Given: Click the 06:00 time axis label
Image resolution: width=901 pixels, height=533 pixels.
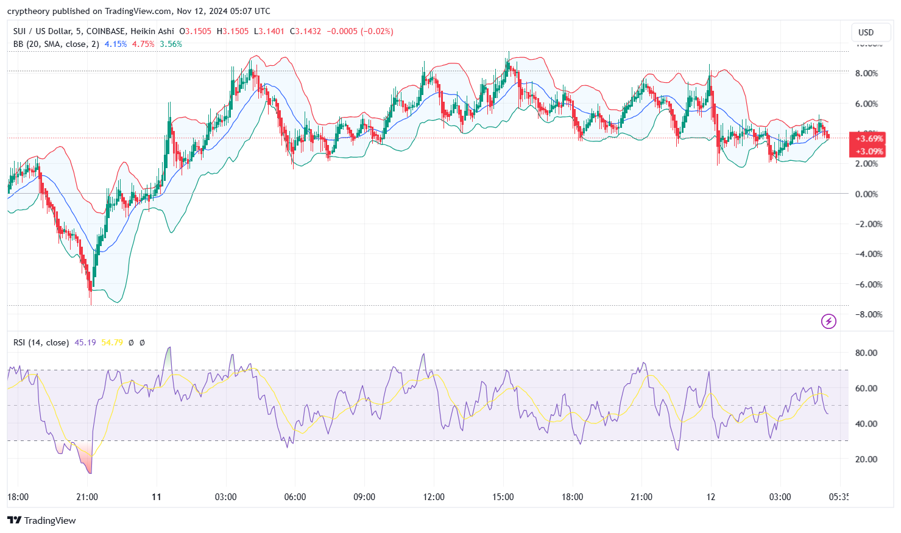Looking at the screenshot, I should 295,497.
